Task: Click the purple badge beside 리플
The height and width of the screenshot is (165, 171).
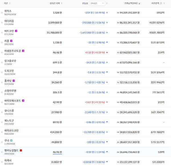Action: [x=12, y=41]
